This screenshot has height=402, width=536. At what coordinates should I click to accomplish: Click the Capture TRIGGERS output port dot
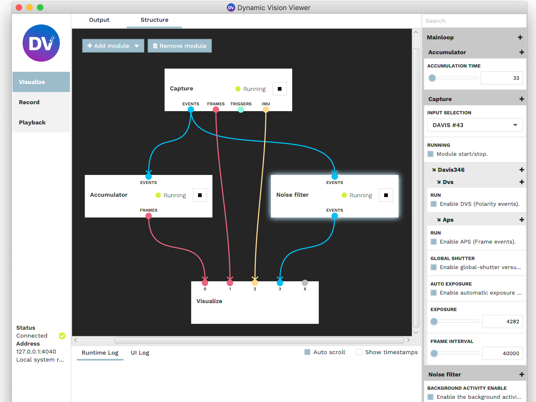pos(241,110)
